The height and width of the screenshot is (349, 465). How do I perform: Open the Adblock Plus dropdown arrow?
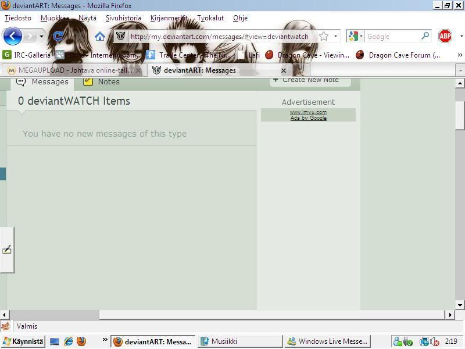[x=462, y=36]
